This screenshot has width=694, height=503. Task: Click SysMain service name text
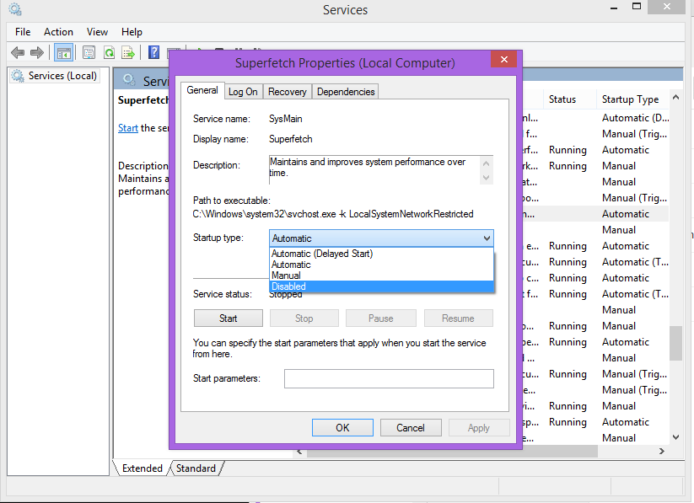[x=286, y=119]
